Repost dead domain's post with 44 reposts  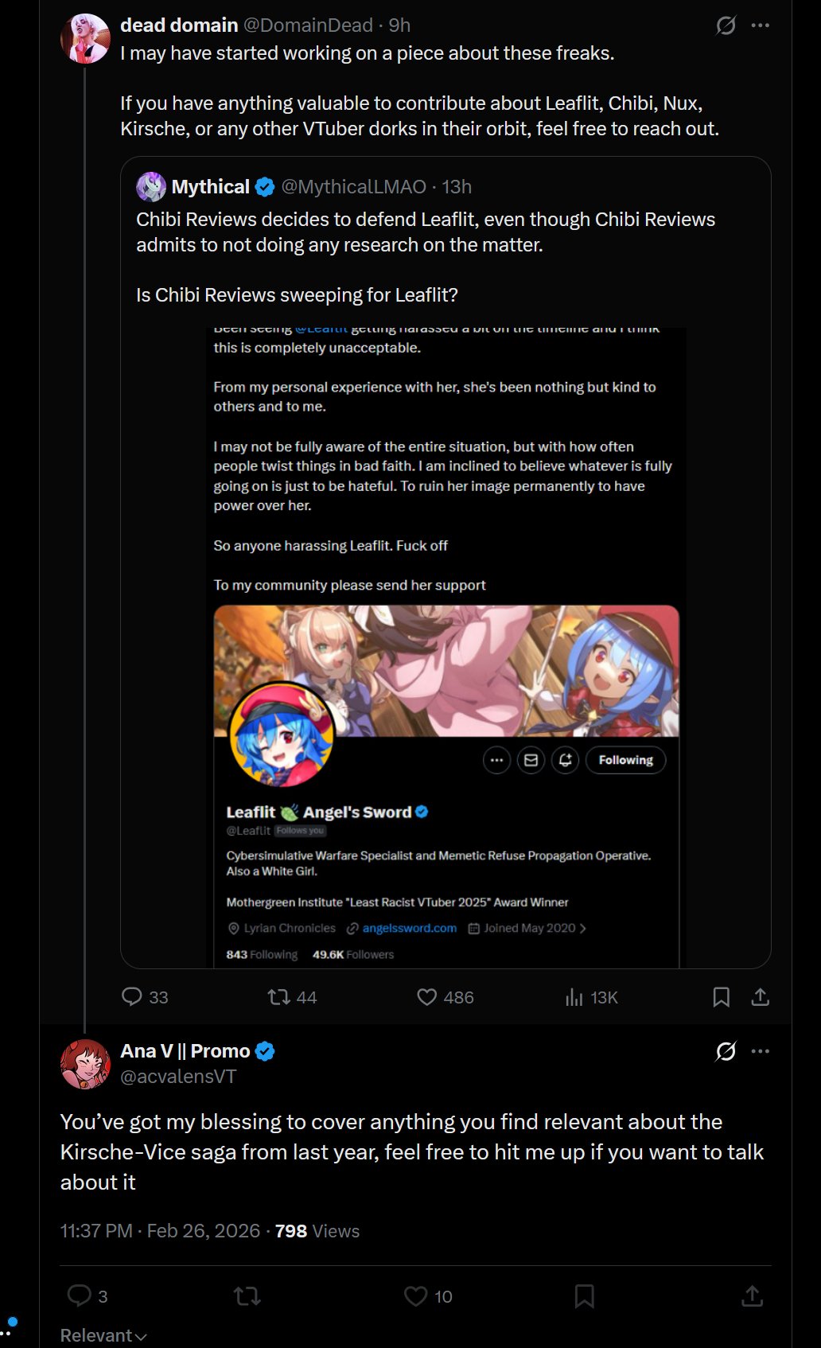coord(292,997)
